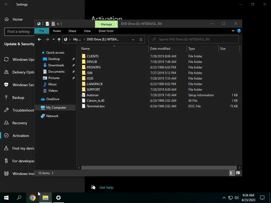This screenshot has width=271, height=203.
Task: Click the File Explorer taskbar icon
Action: pyautogui.click(x=46, y=198)
